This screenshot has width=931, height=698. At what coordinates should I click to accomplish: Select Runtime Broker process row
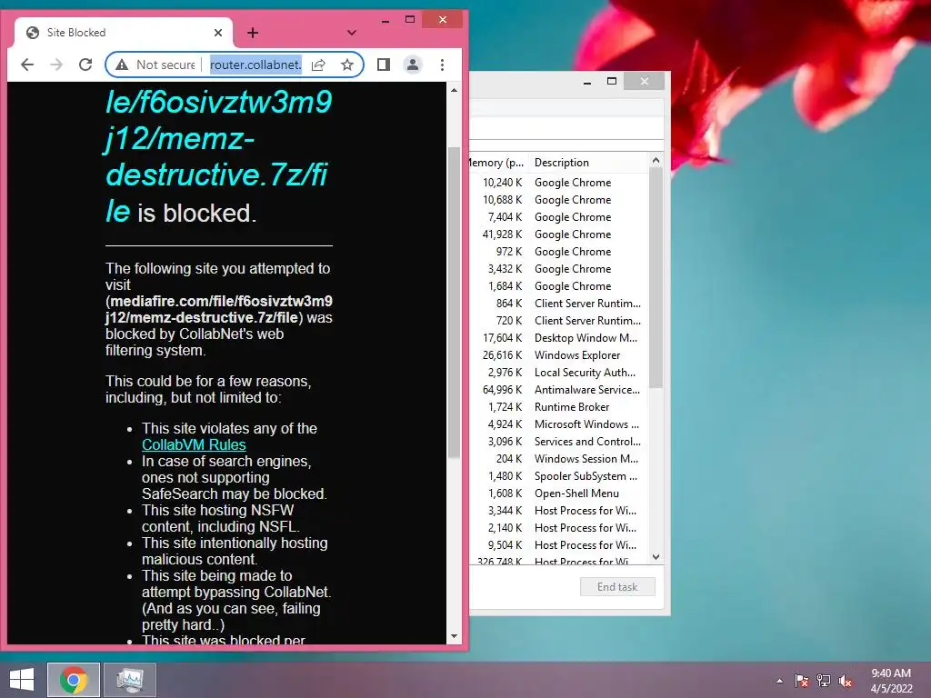pos(558,406)
